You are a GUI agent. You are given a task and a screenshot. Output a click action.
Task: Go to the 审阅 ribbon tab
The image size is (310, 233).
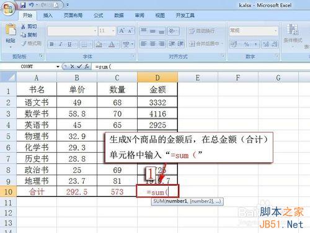point(139,16)
